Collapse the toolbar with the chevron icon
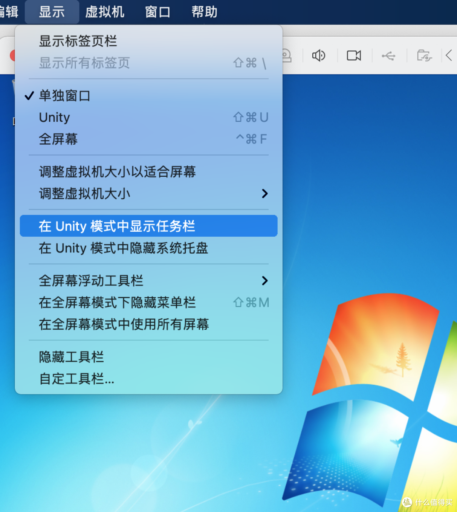 (x=450, y=55)
